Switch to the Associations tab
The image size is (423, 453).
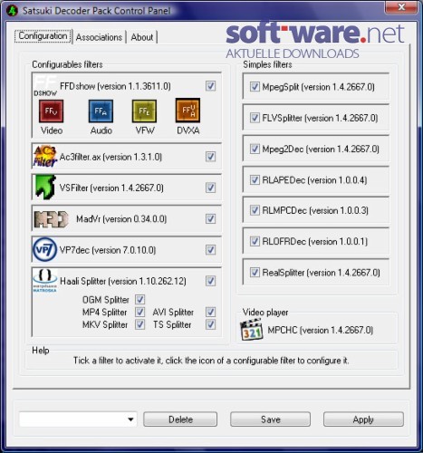coord(99,37)
